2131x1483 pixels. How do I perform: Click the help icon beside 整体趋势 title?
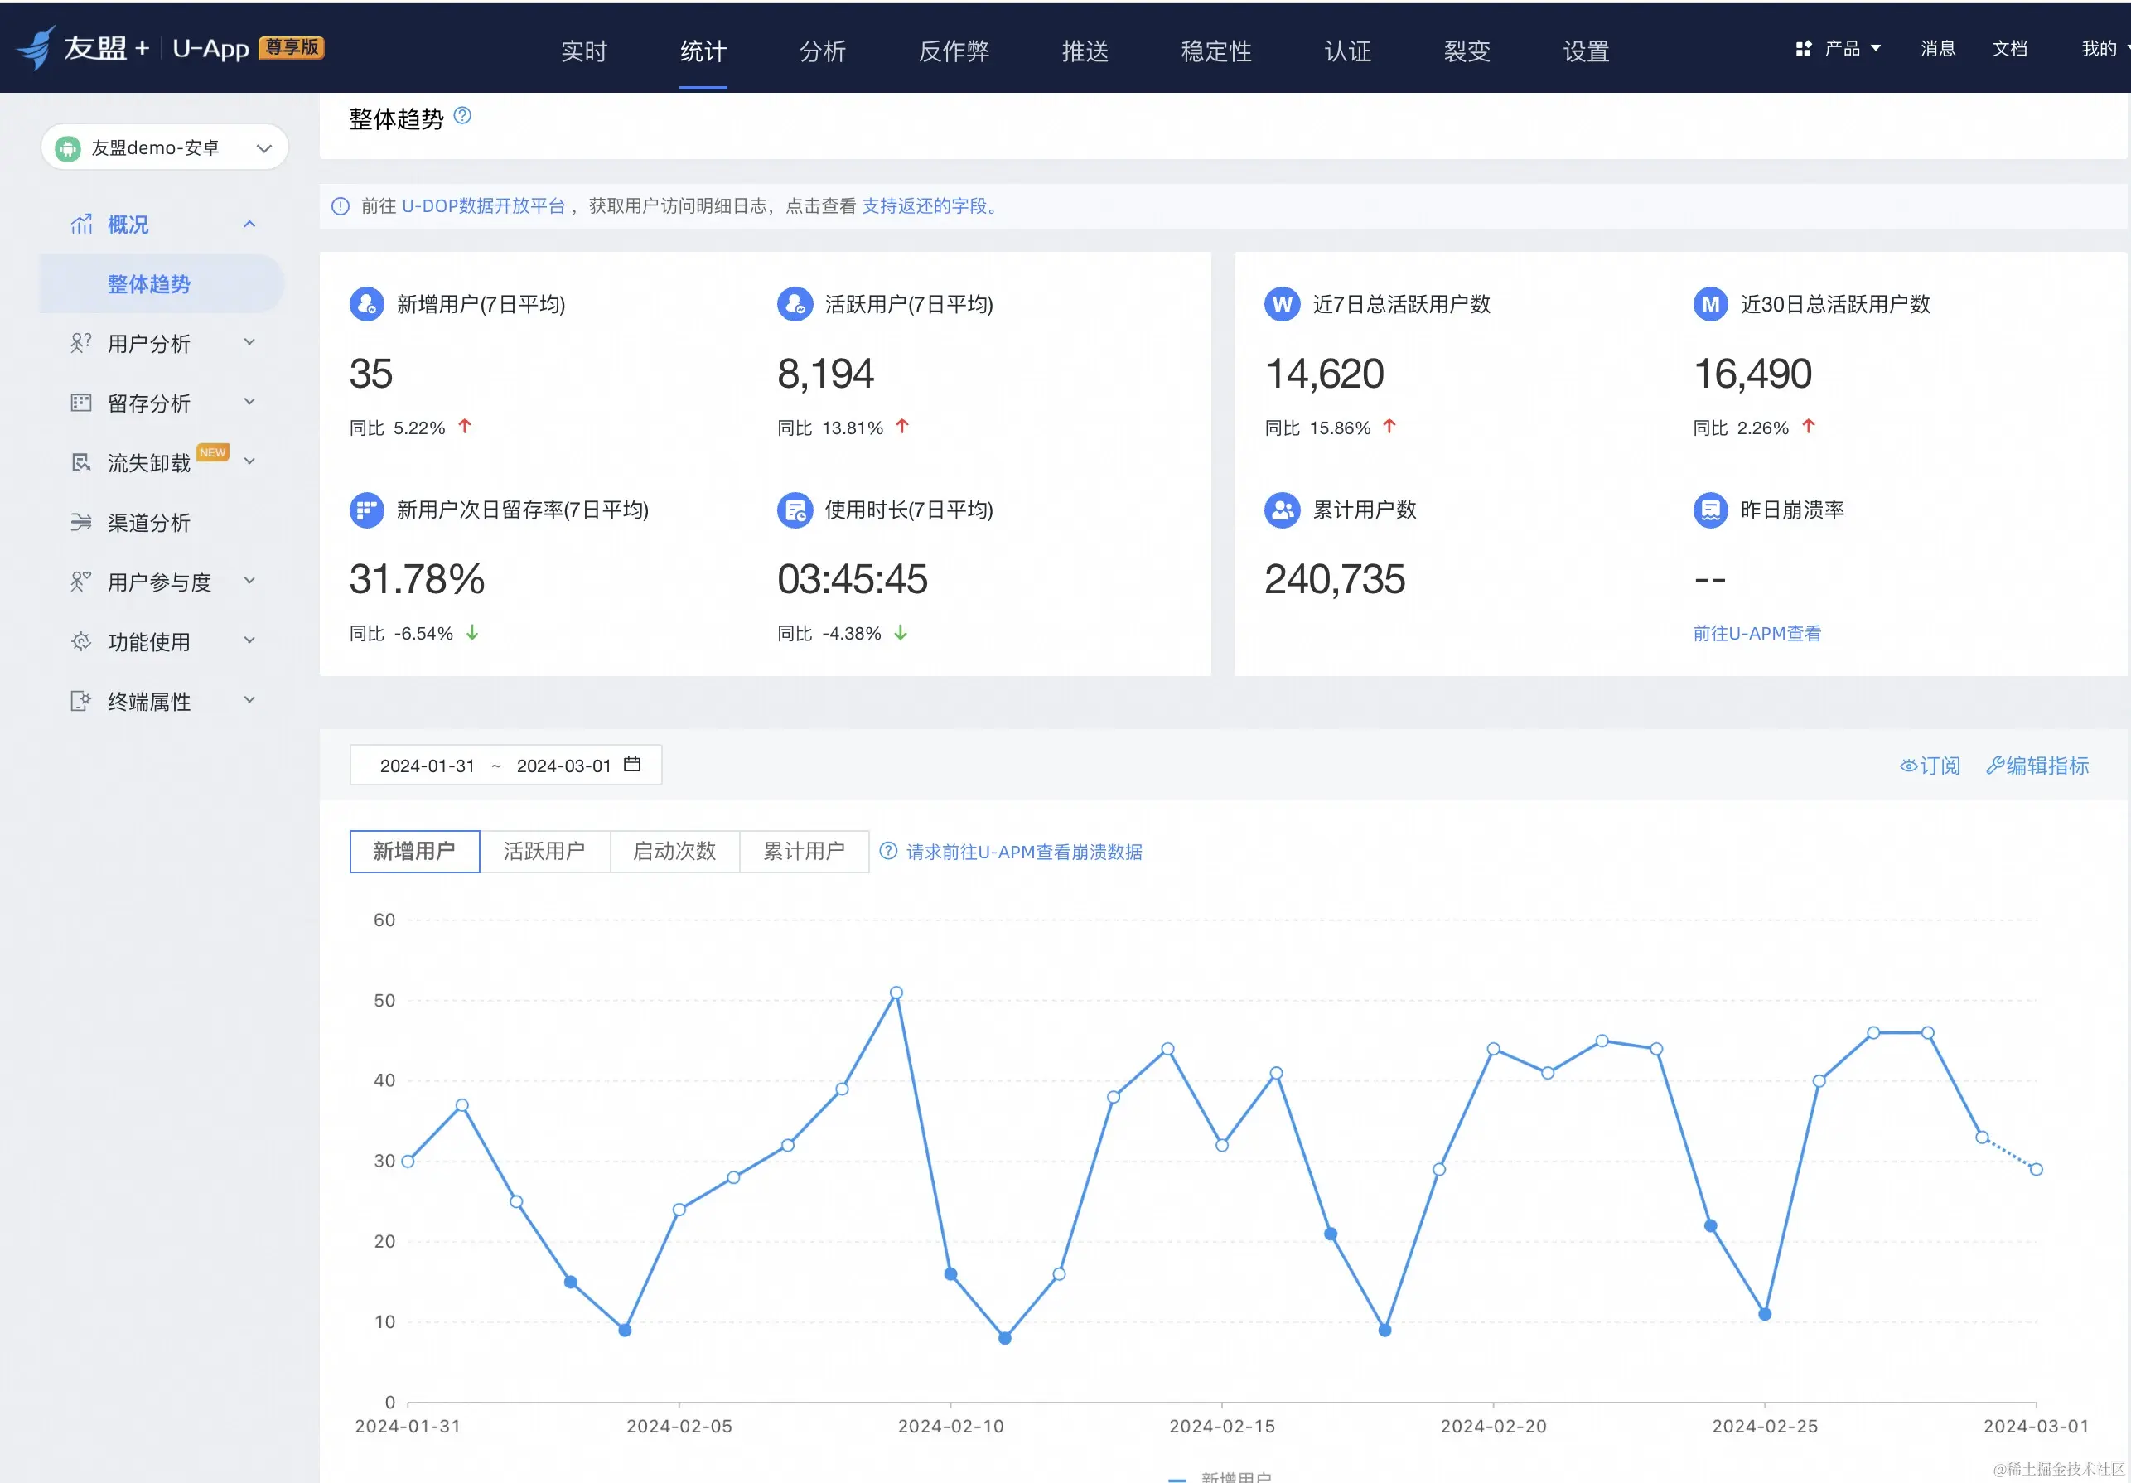(462, 116)
